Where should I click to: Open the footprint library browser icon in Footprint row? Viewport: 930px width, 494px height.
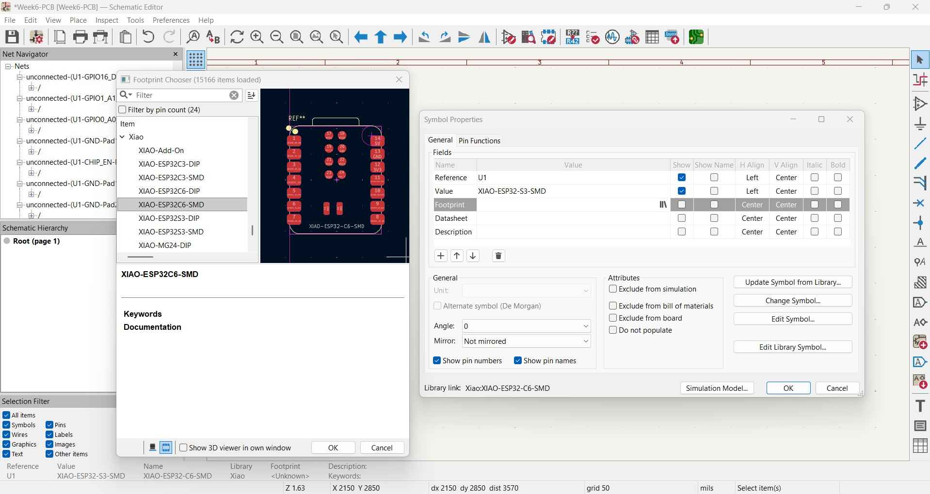pyautogui.click(x=663, y=205)
